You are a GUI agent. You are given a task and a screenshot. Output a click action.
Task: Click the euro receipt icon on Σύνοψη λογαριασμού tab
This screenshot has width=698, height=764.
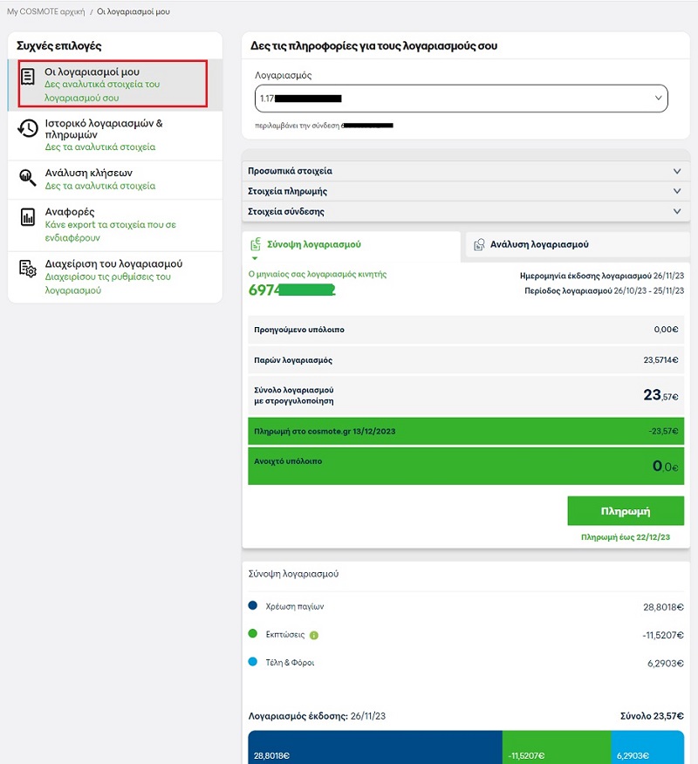(x=256, y=245)
